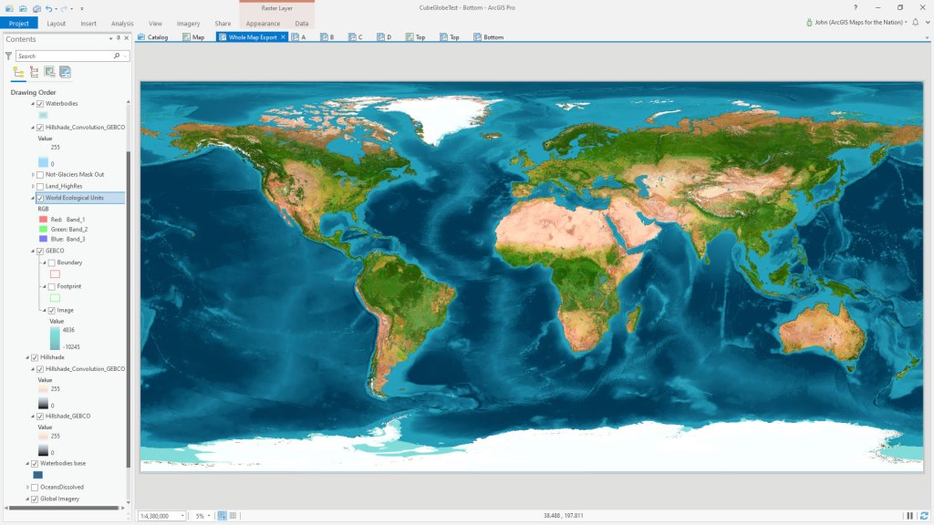
Task: Collapse the Hillshade group layer
Action: tap(26, 357)
